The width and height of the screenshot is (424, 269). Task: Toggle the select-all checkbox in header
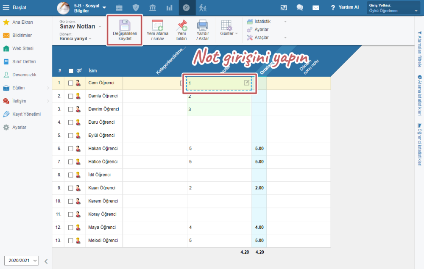(71, 71)
